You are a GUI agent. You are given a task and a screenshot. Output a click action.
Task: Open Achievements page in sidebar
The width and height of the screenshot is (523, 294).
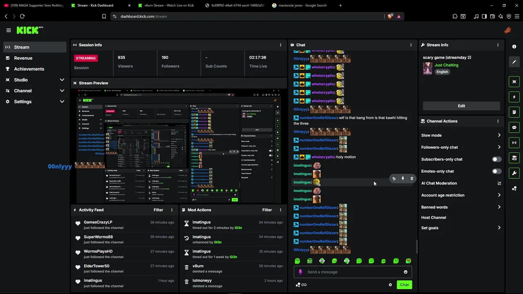click(35, 69)
